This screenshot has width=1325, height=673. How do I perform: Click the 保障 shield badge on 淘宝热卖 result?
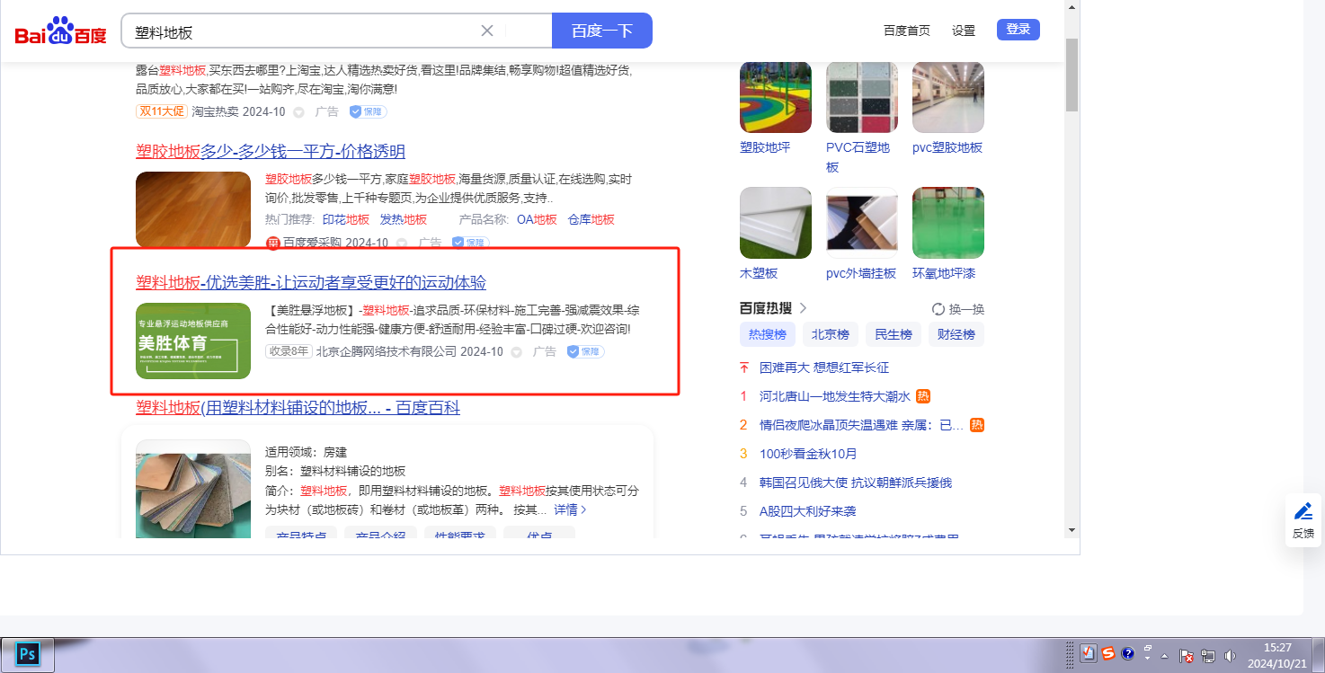[369, 111]
